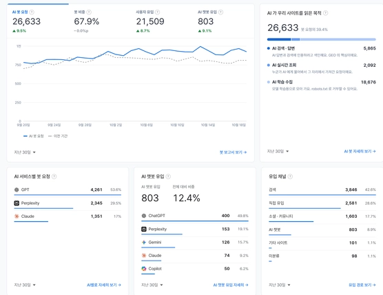383x295 pixels.
Task: Switch to the 봇 비중 67.9% tab
Action: 100,21
